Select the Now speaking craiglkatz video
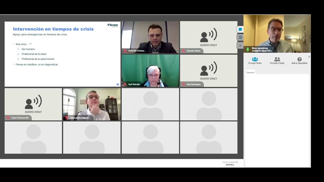The height and width of the screenshot is (182, 324). (x=277, y=34)
